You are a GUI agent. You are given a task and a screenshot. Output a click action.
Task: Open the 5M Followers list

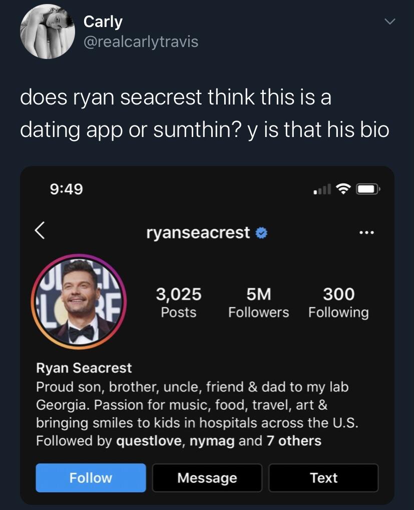click(x=258, y=302)
